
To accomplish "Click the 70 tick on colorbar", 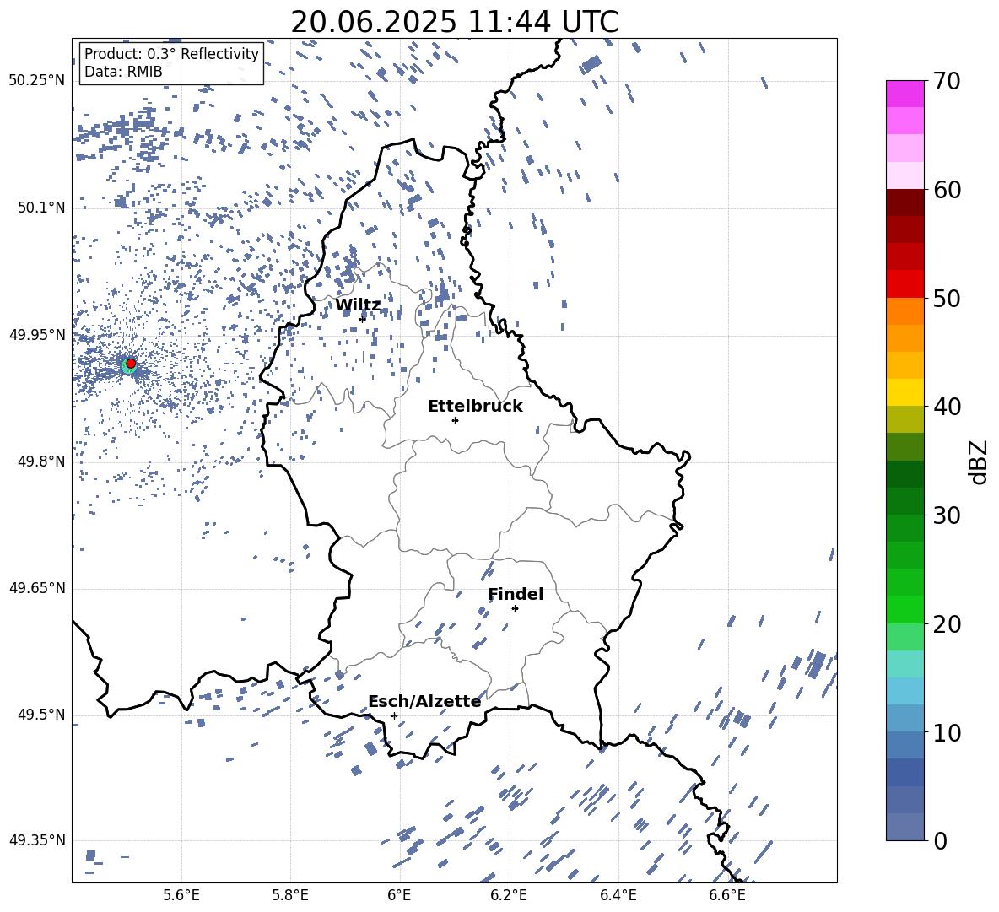I will [x=947, y=81].
